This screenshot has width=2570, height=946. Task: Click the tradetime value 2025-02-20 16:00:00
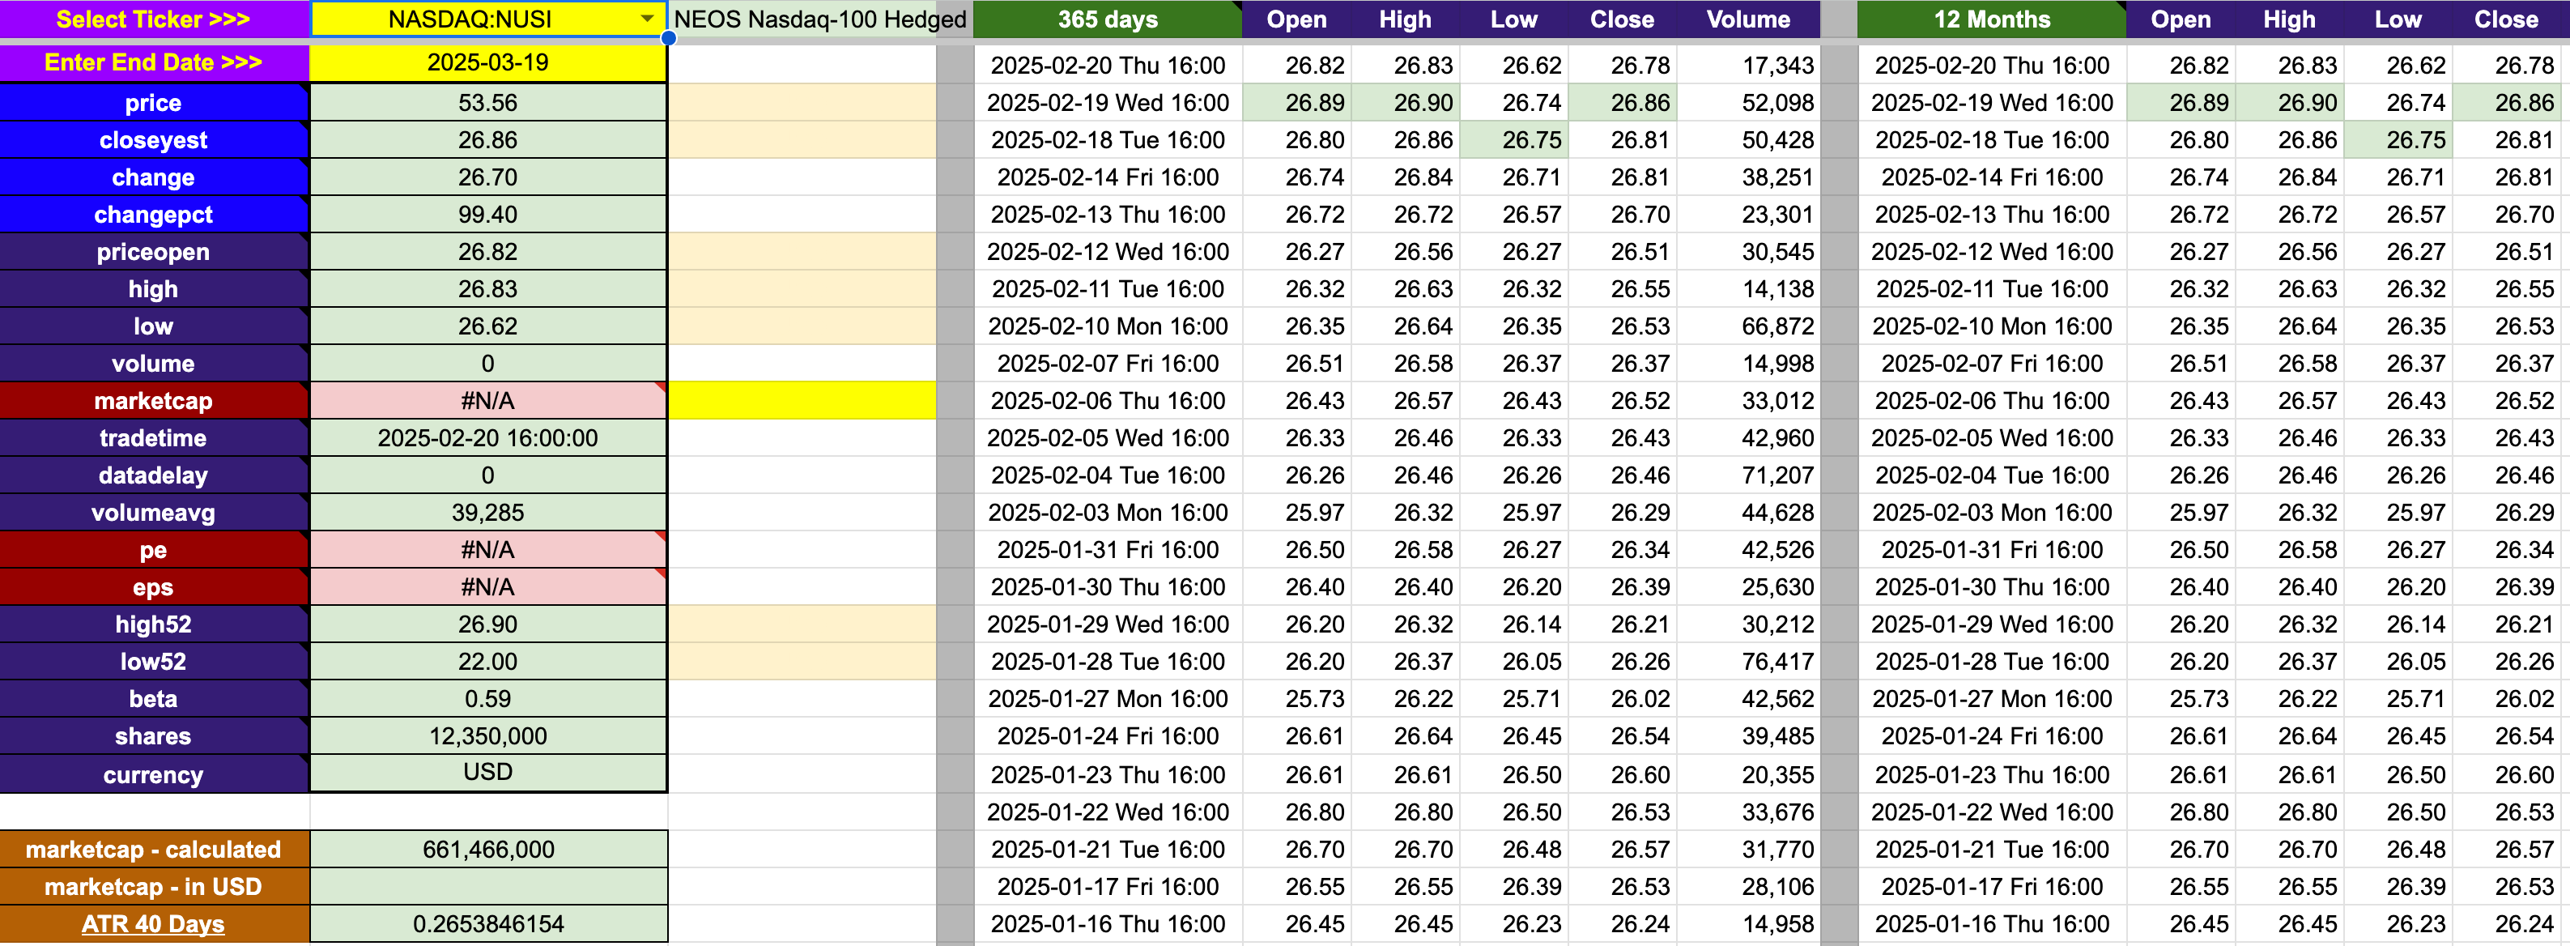pos(487,438)
